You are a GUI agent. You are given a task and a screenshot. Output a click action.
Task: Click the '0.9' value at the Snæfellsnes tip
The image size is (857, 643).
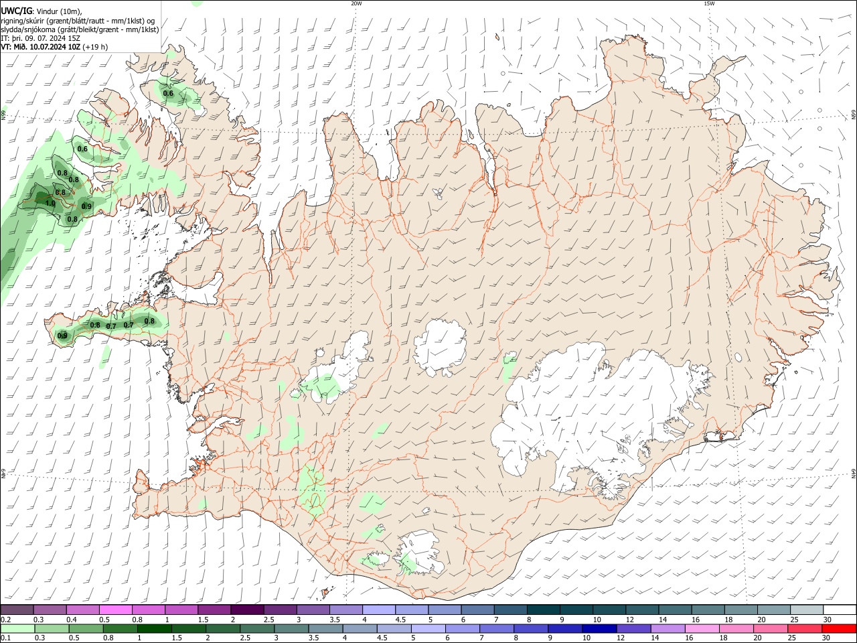click(x=62, y=336)
